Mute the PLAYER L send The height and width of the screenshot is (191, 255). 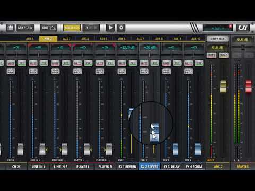(78, 63)
